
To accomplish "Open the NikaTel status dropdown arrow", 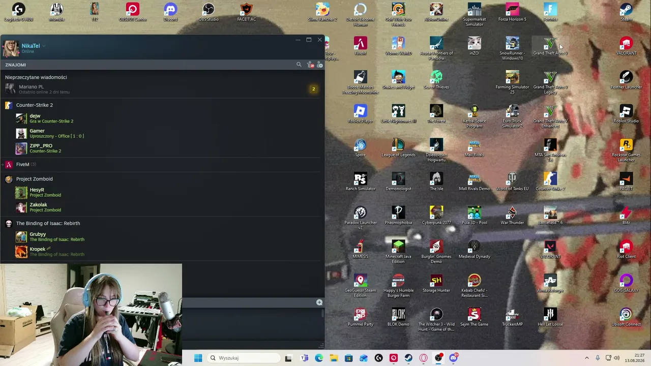I will pyautogui.click(x=44, y=46).
